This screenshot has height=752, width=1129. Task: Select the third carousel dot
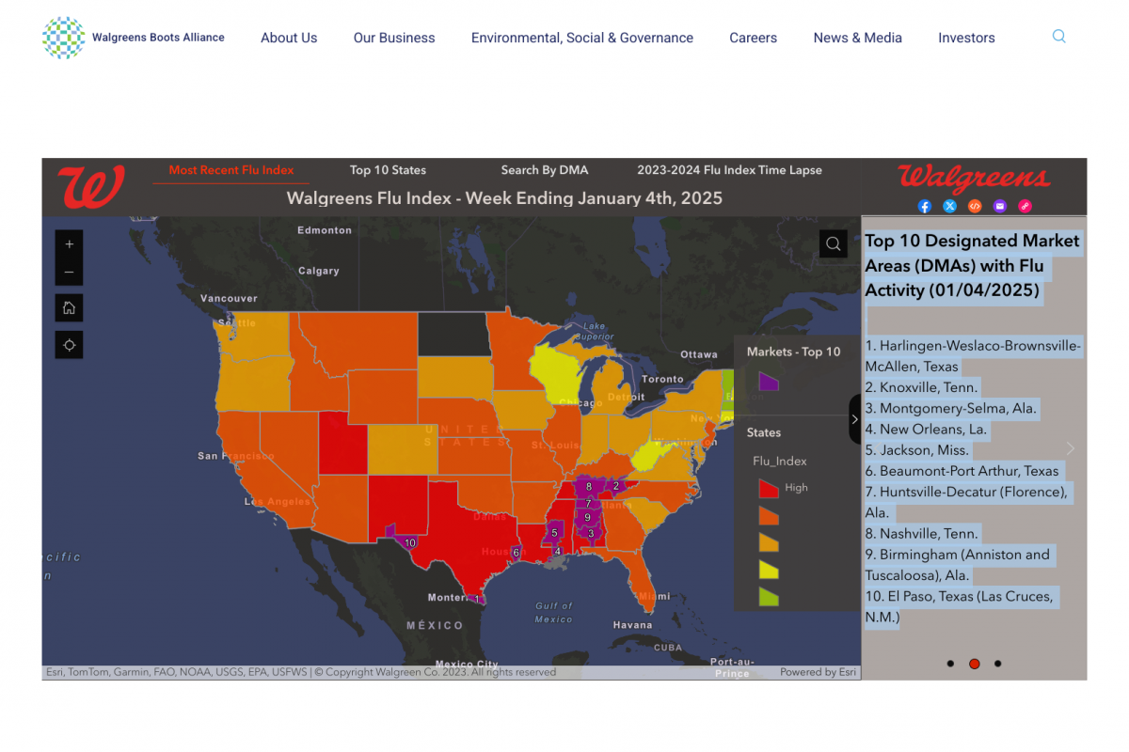997,664
